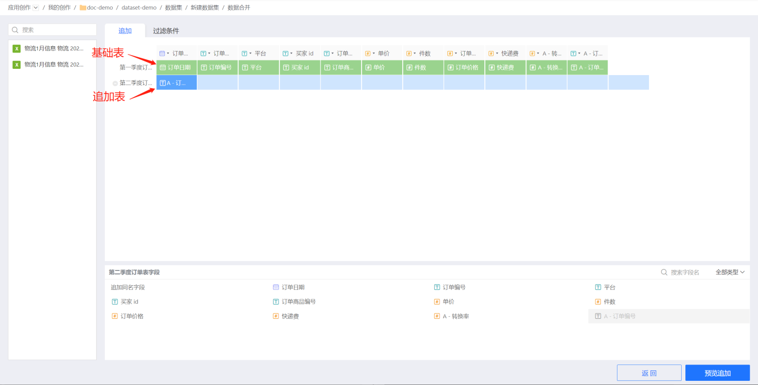The image size is (758, 385).
Task: Switch to the 过滤条件 tab
Action: coord(166,31)
